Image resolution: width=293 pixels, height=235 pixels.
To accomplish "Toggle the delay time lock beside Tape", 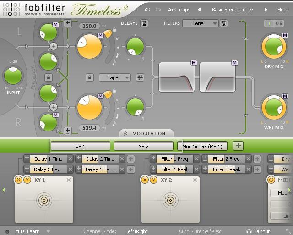I will (x=90, y=77).
